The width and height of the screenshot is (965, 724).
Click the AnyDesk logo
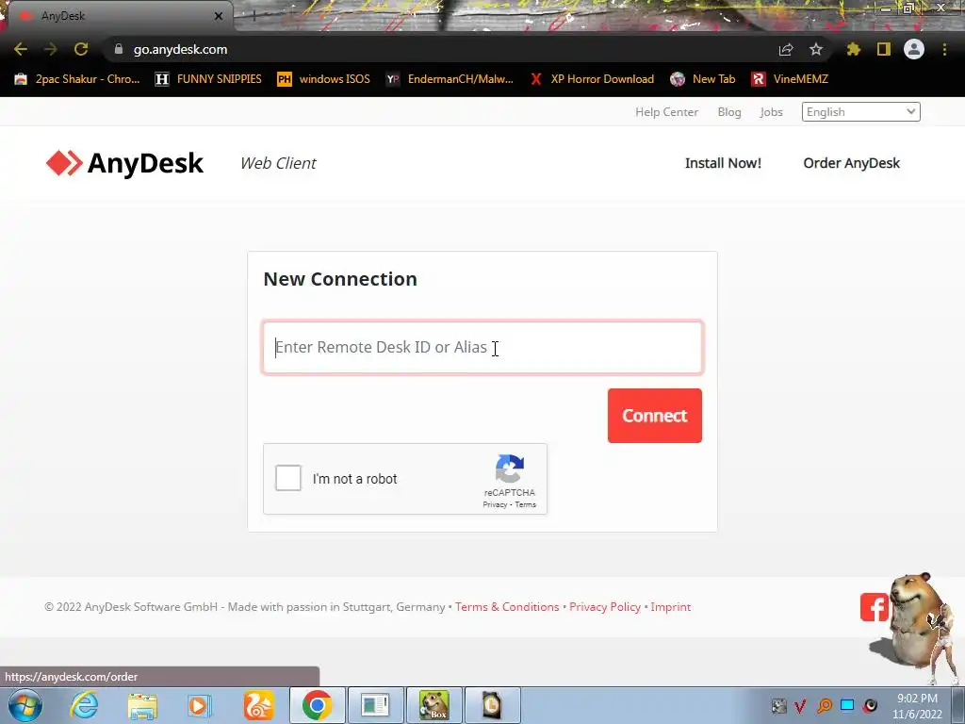tap(124, 163)
